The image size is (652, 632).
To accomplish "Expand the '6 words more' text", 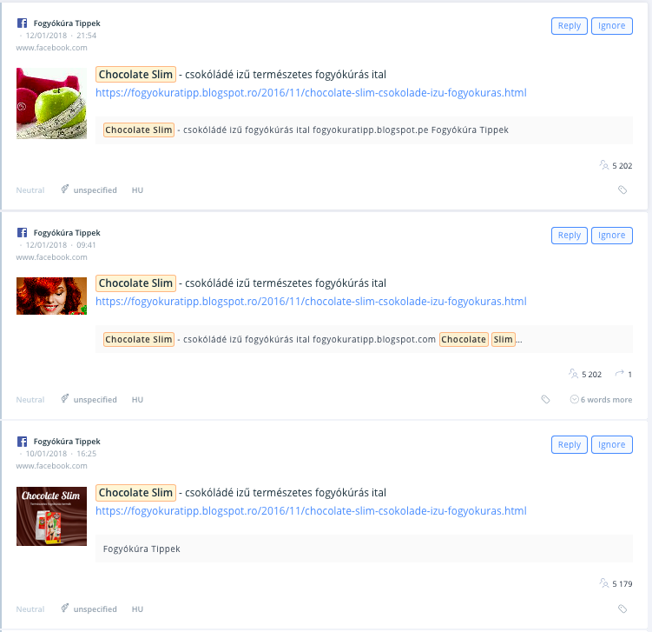I will click(601, 399).
